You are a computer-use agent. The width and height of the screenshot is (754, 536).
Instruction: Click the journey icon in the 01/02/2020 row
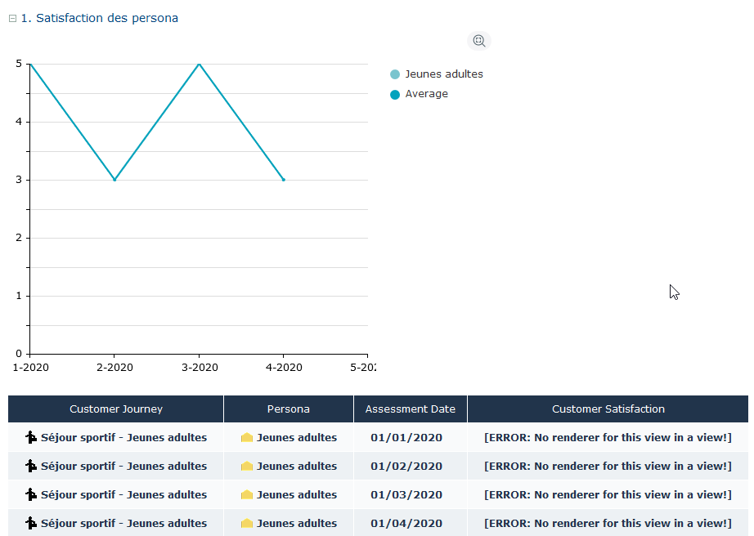click(x=31, y=467)
